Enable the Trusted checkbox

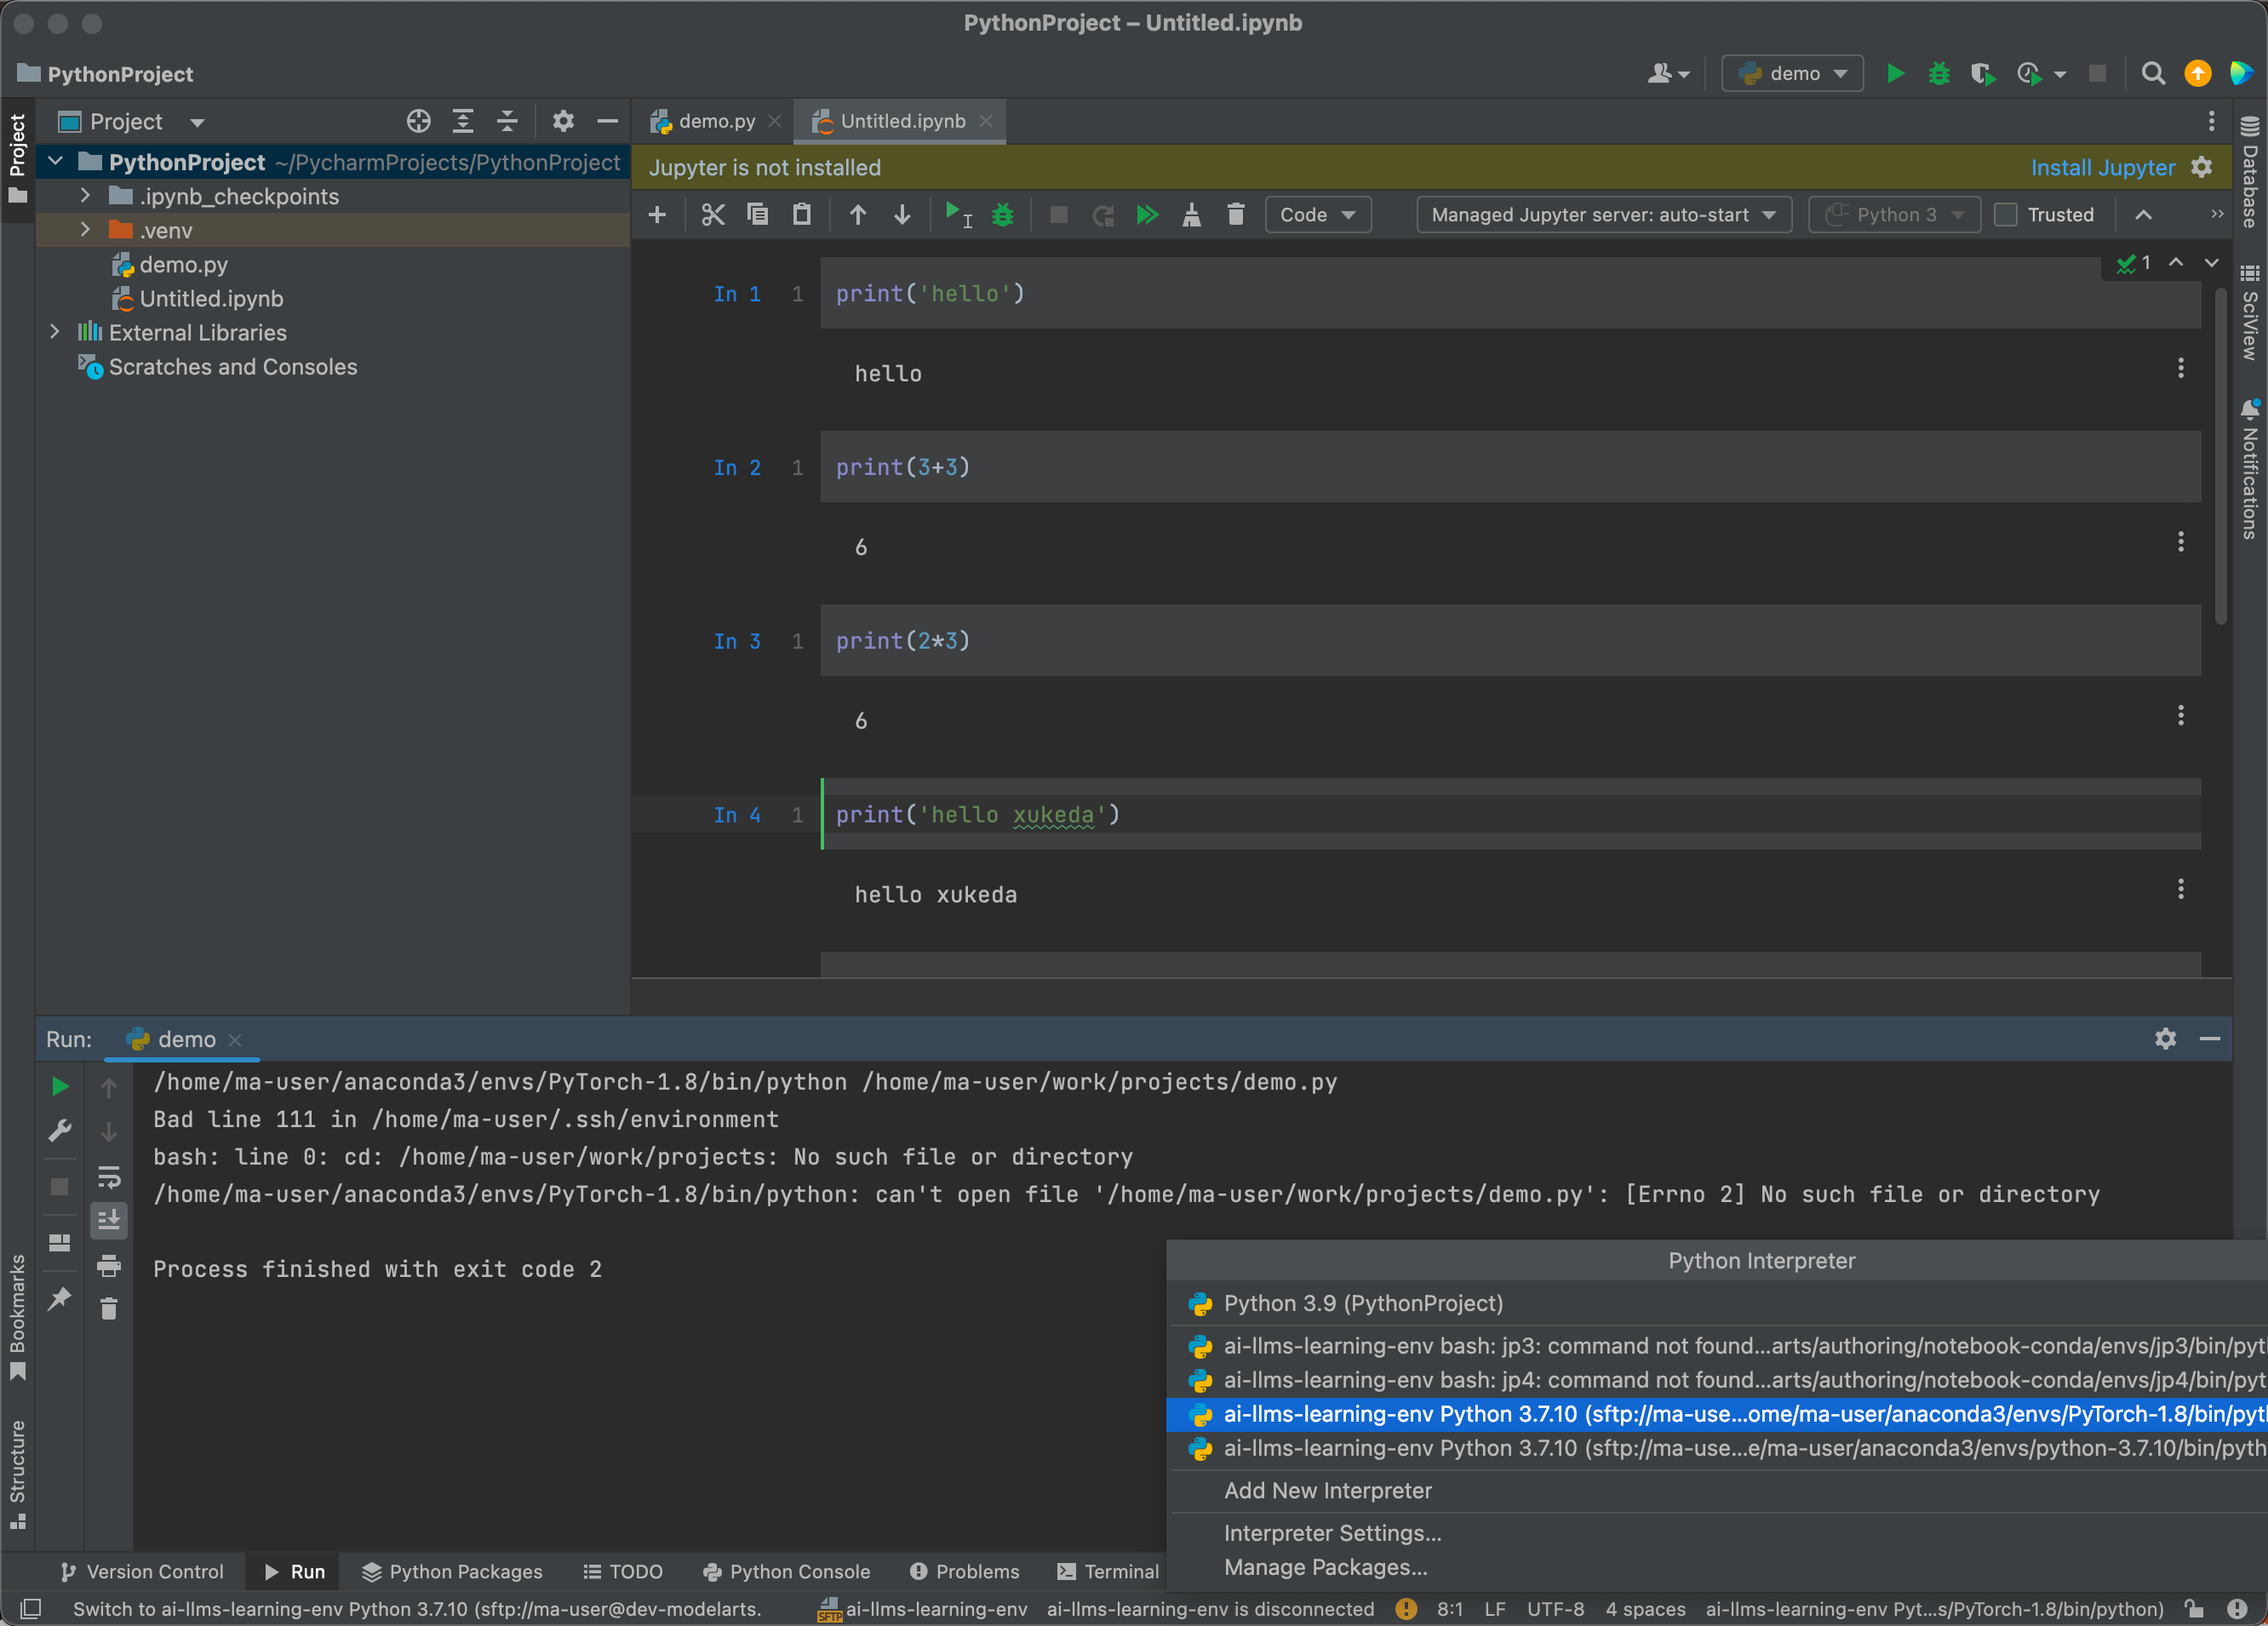2006,215
